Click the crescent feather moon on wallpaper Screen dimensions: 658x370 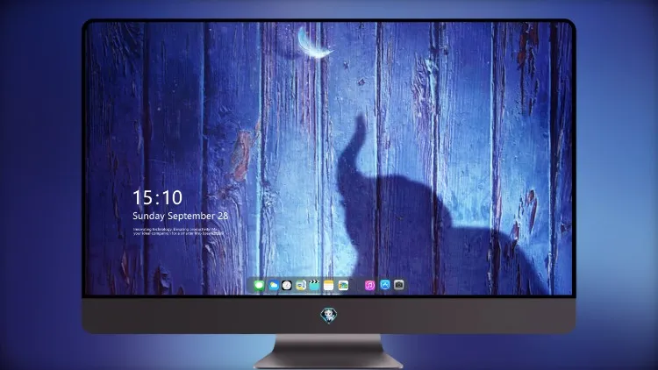314,42
